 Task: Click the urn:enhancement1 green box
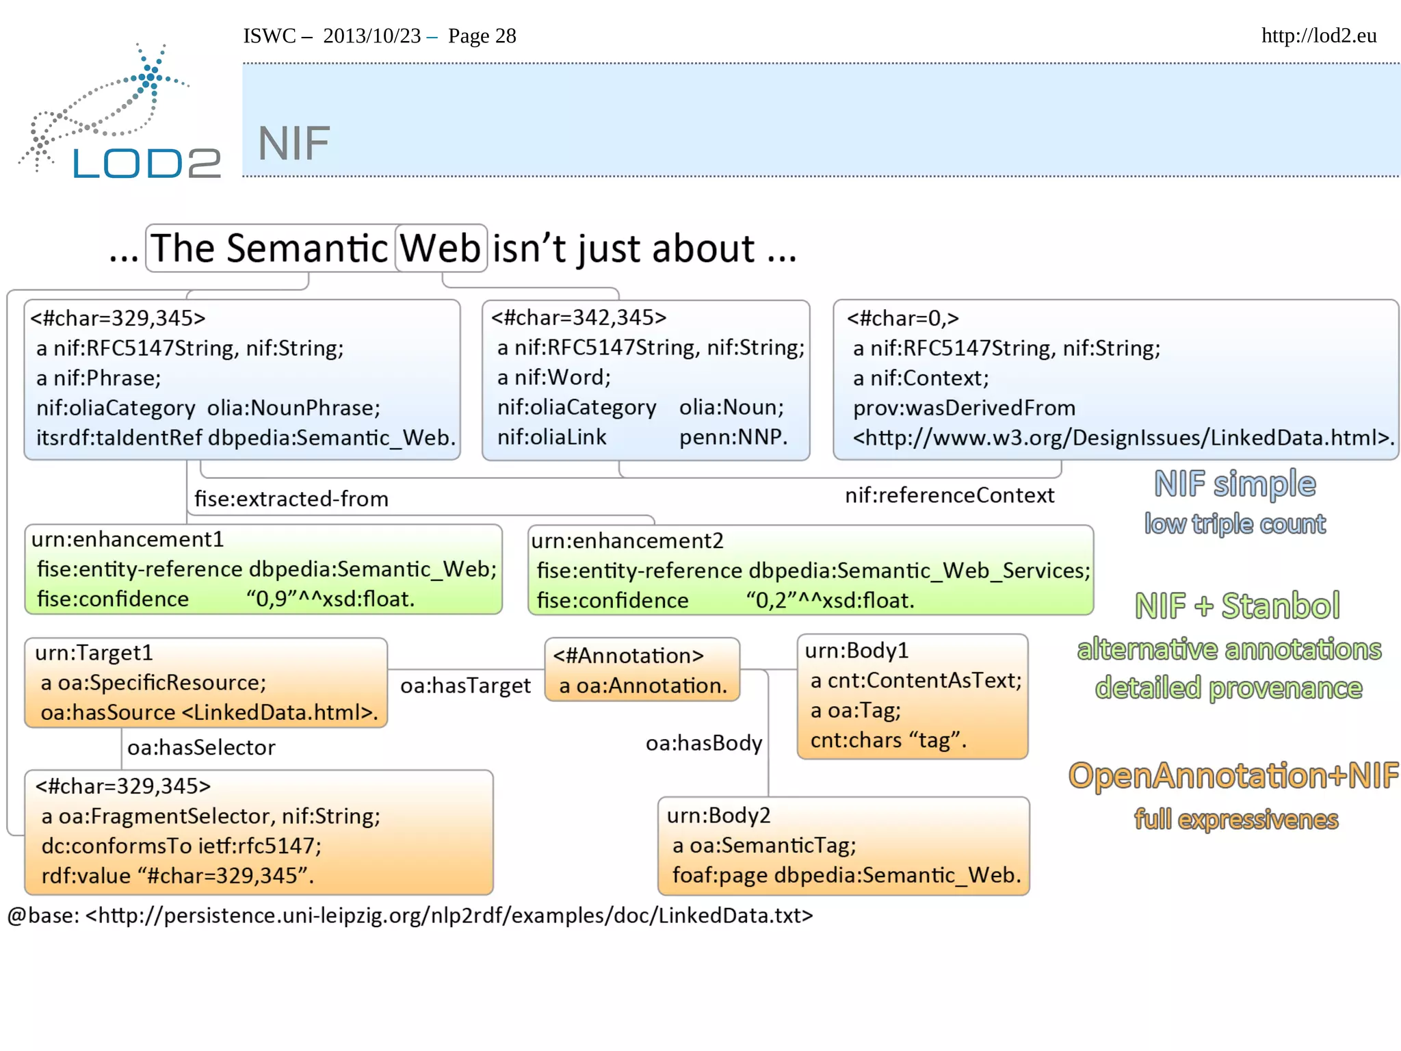[263, 569]
